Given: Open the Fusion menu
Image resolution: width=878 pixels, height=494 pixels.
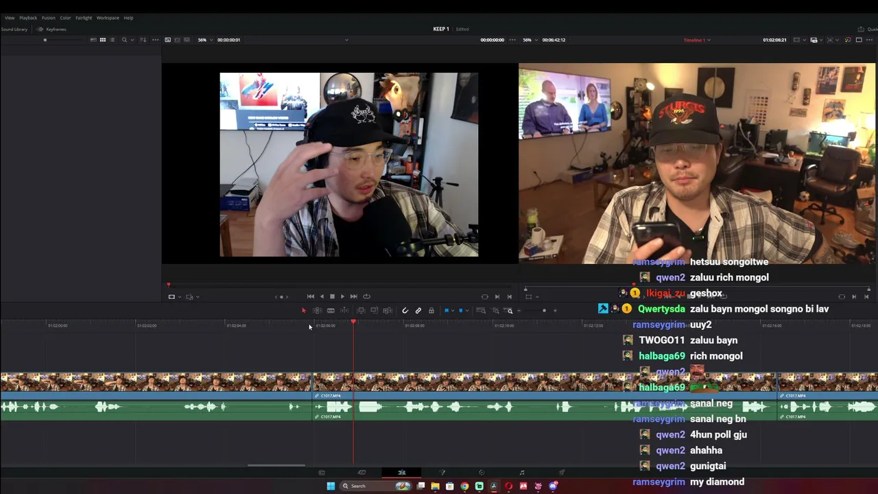Looking at the screenshot, I should [x=48, y=18].
